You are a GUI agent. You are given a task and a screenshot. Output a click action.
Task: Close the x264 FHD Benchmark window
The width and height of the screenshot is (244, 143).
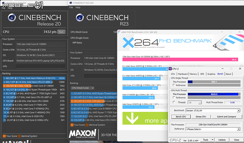pyautogui.click(x=240, y=32)
